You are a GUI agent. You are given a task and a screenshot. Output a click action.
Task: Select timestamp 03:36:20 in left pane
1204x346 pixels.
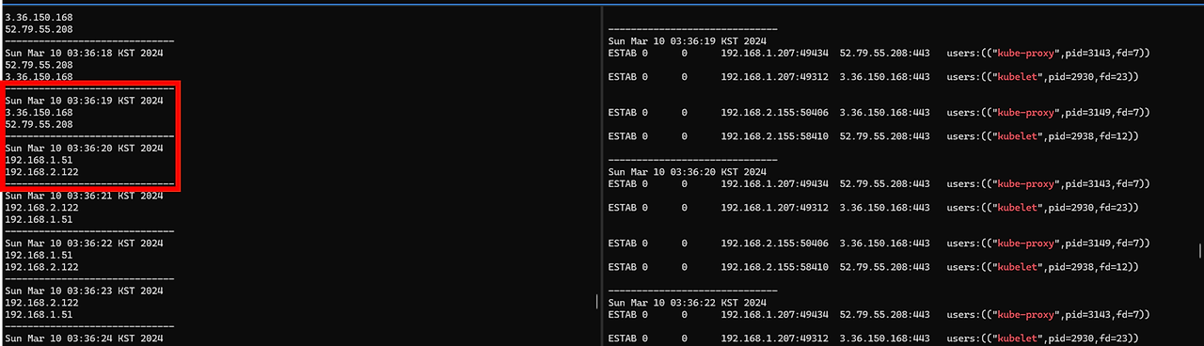click(x=84, y=148)
